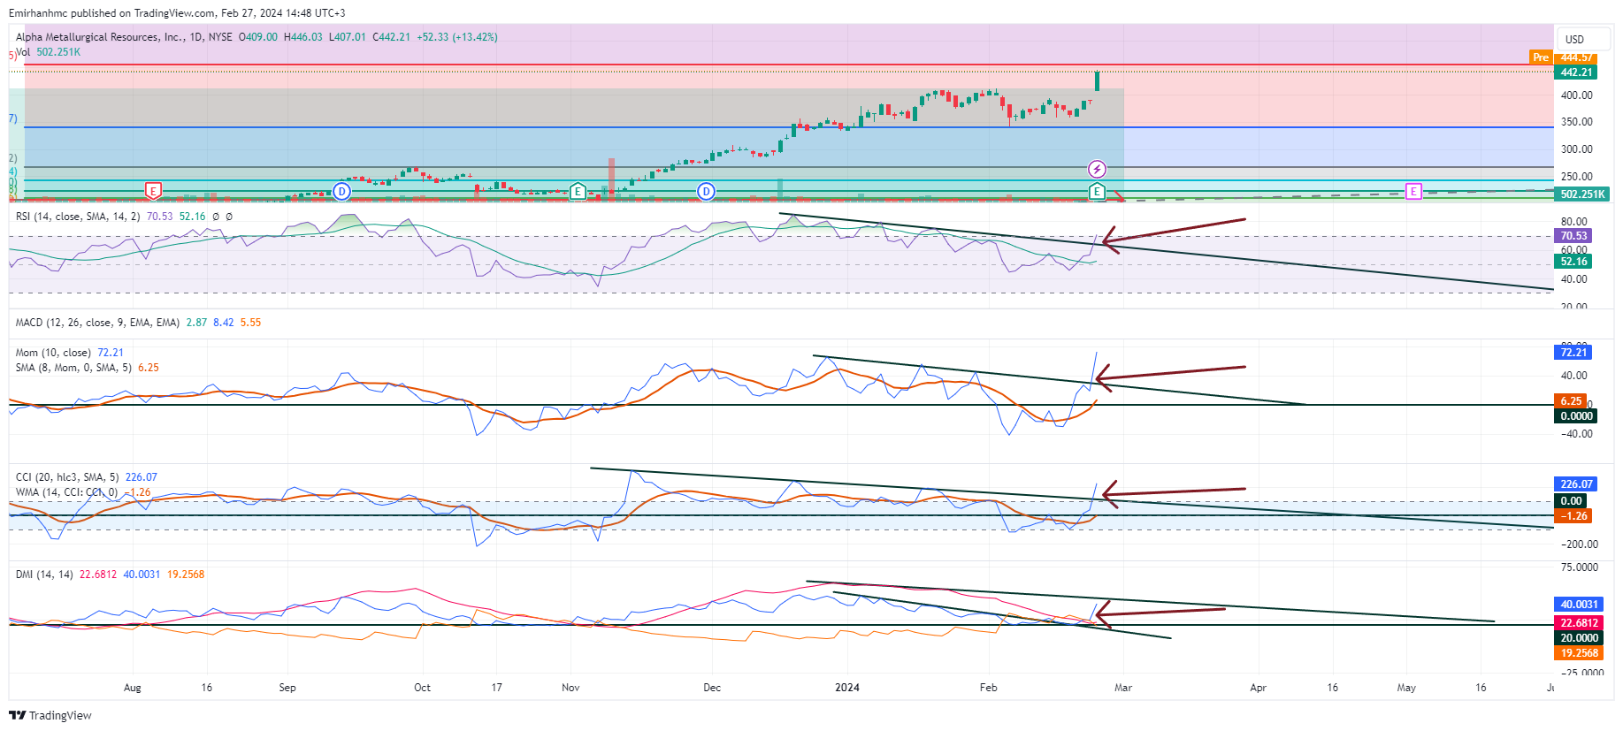
Task: Open the blue dividend D marker near September
Action: [342, 191]
